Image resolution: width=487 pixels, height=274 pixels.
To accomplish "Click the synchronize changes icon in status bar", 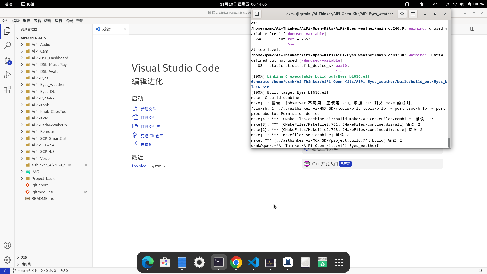I will click(x=34, y=271).
